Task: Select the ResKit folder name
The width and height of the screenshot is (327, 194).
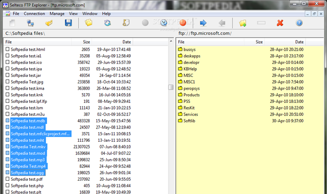Action: tap(189, 108)
